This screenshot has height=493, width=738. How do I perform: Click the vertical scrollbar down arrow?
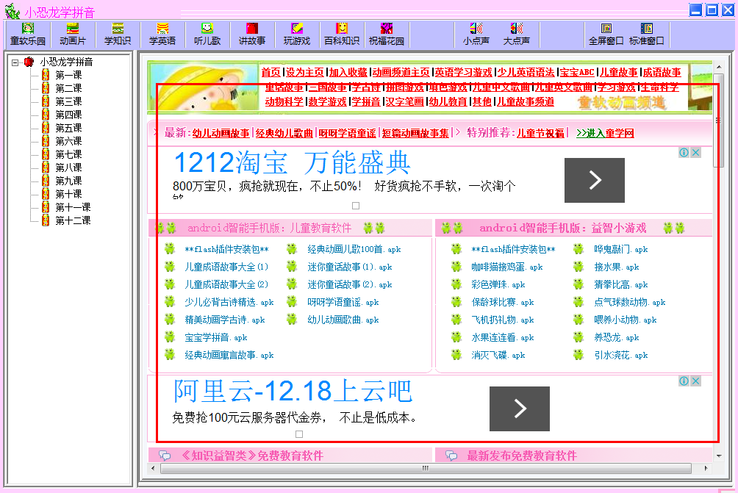(718, 456)
